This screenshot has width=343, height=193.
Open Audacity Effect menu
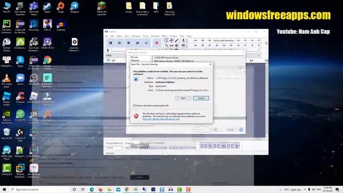[x=165, y=36]
